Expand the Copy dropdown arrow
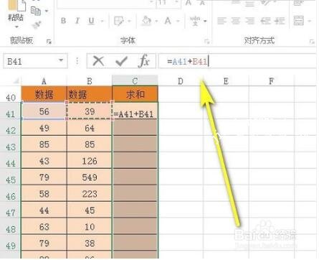The height and width of the screenshot is (260, 319). 47,11
